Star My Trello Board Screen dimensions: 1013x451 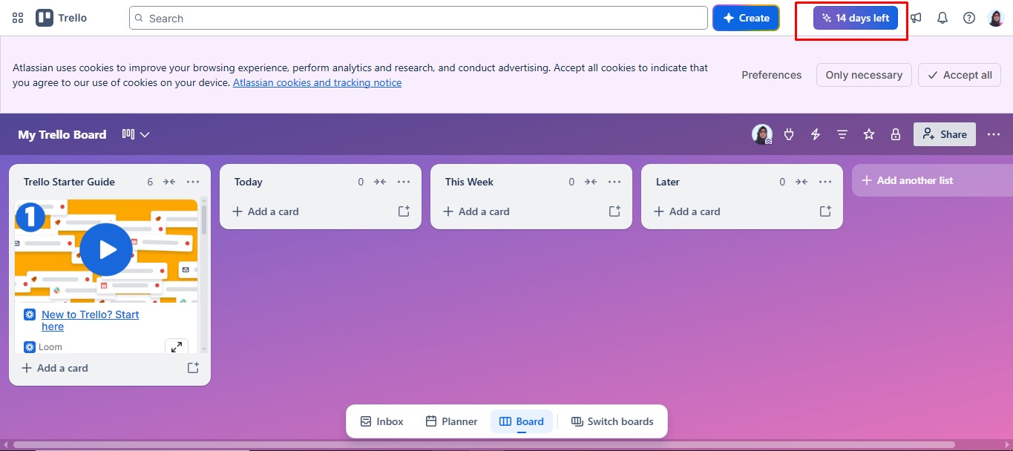(x=869, y=134)
